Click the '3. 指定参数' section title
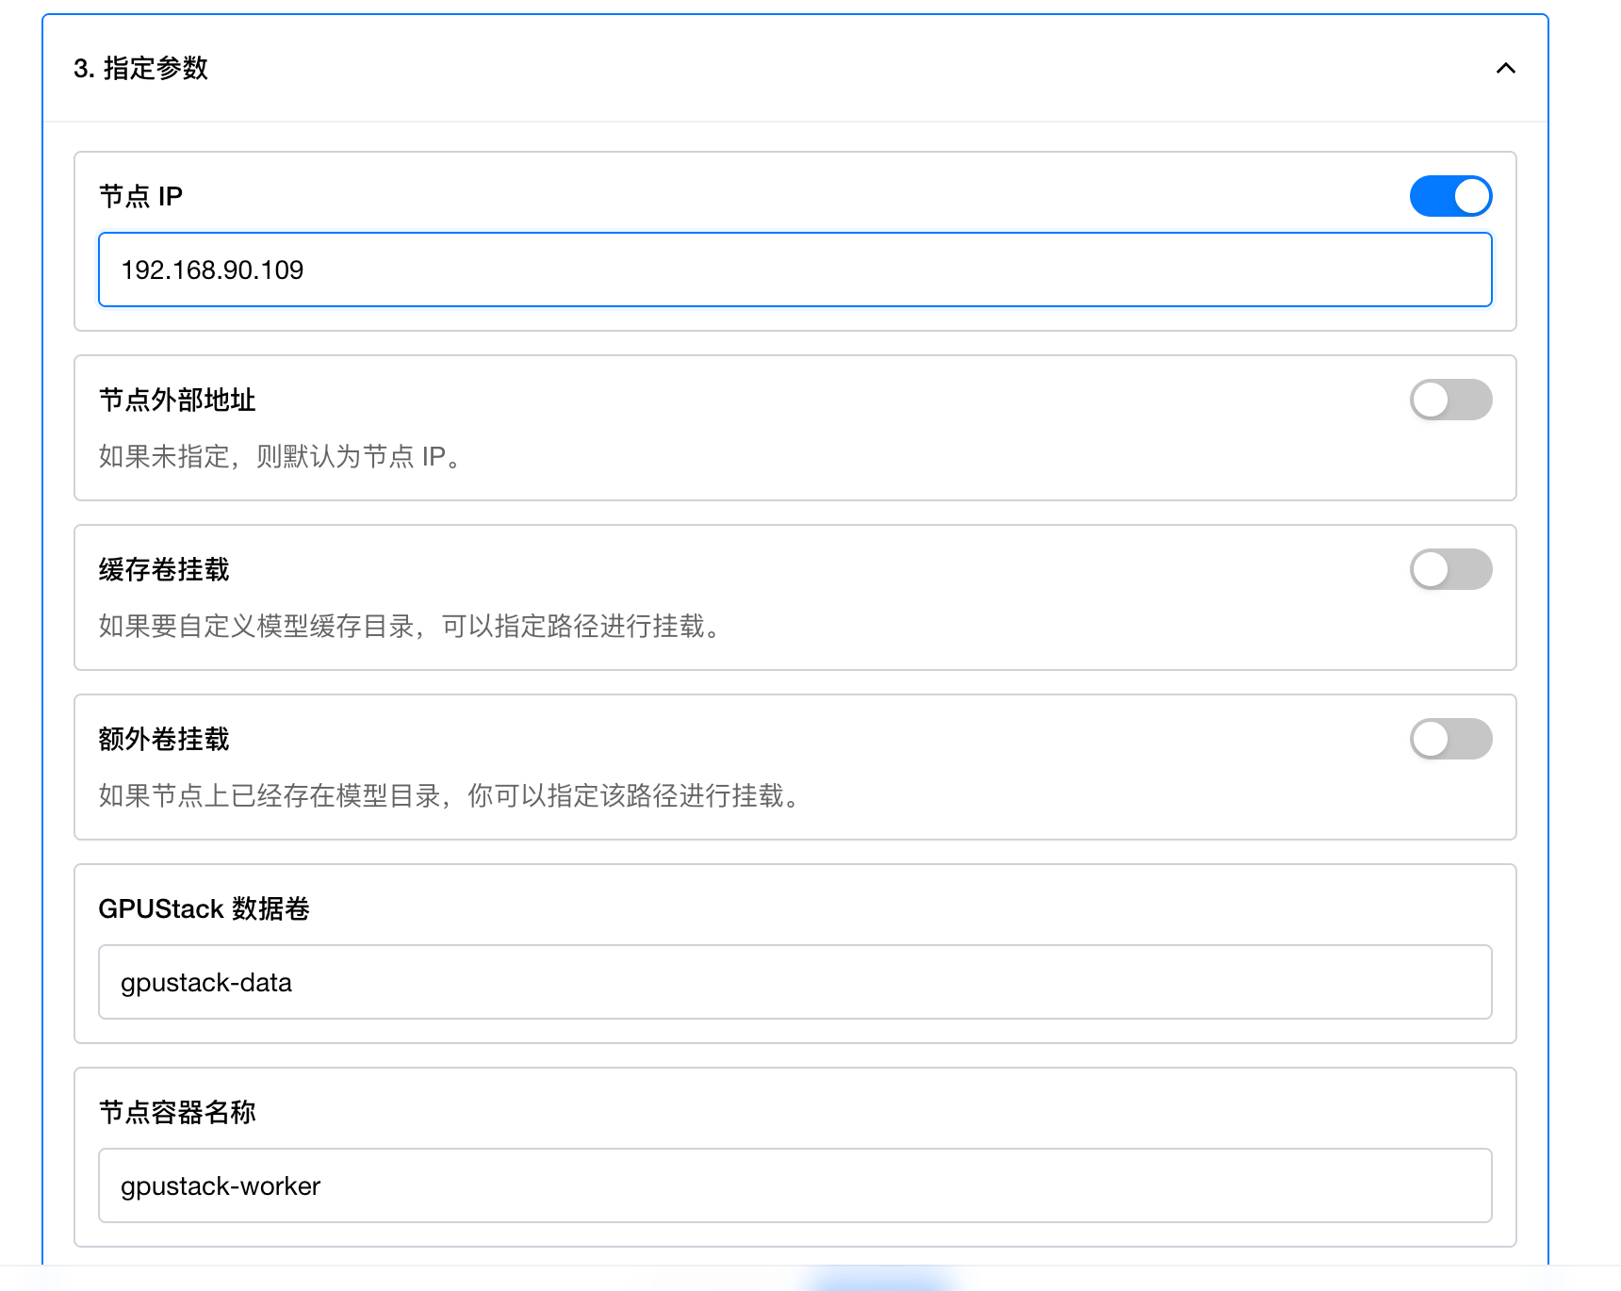The height and width of the screenshot is (1291, 1621). click(x=141, y=68)
